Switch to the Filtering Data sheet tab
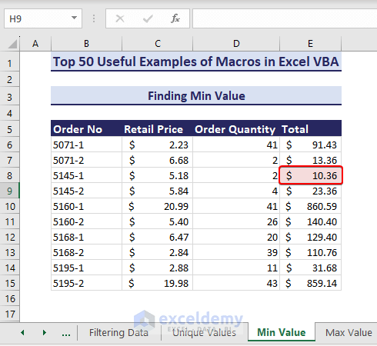377x346 pixels. tap(118, 332)
